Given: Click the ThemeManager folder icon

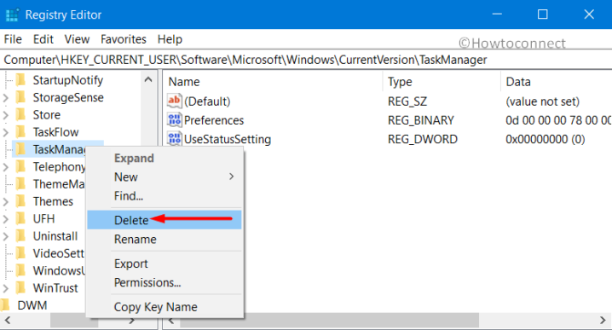Looking at the screenshot, I should pyautogui.click(x=20, y=184).
